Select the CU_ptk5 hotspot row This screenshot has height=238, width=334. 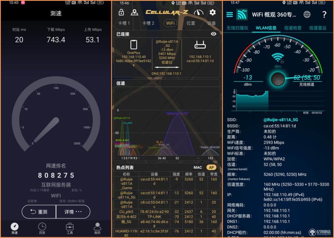coord(167,212)
